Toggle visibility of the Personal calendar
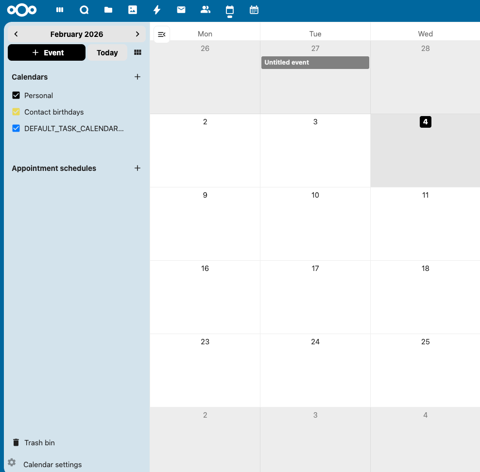This screenshot has height=472, width=480. (x=16, y=95)
